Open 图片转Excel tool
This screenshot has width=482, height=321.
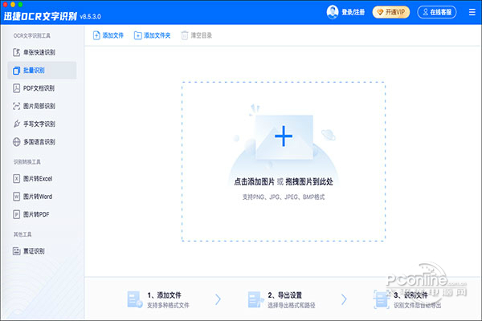(x=42, y=178)
